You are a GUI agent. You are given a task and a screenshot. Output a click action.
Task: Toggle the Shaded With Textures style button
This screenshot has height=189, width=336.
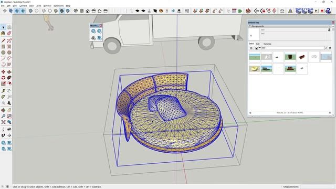[x=62, y=10]
